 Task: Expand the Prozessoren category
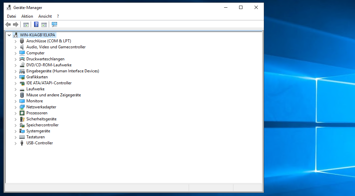tap(15, 113)
